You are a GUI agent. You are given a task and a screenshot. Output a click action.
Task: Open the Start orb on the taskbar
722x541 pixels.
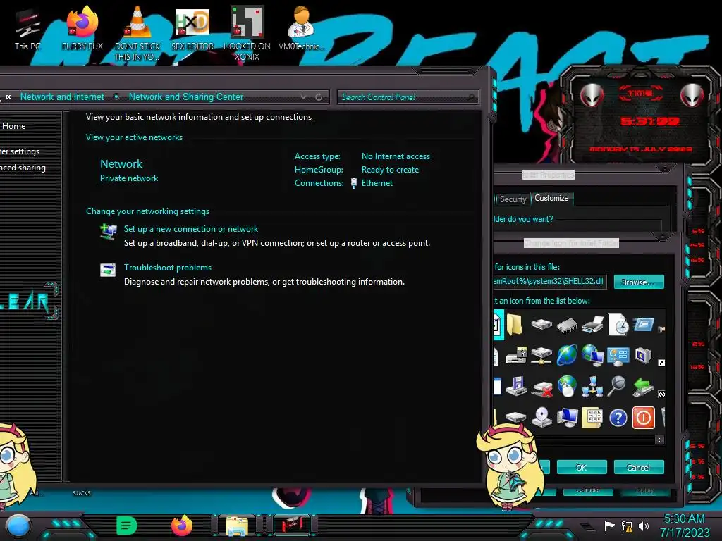point(18,526)
